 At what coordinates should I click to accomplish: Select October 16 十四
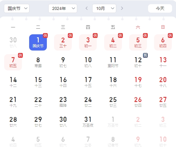click(63, 82)
